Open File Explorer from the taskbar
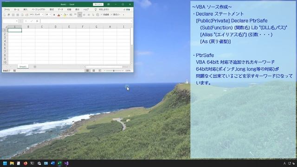Viewport: 297px width, 167px height. (12, 163)
